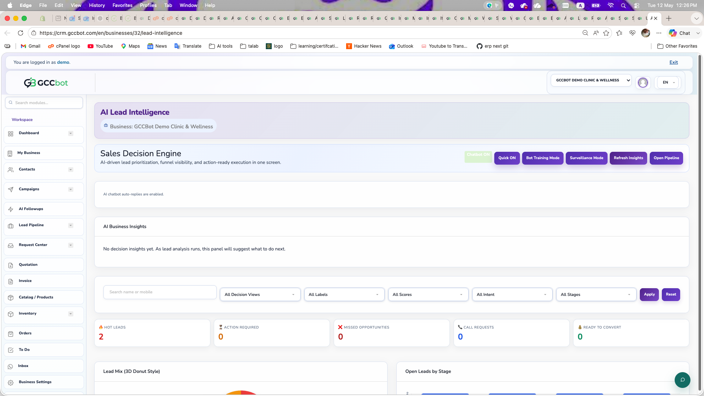
Task: Toggle the Chatbot ON status badge
Action: [478, 157]
